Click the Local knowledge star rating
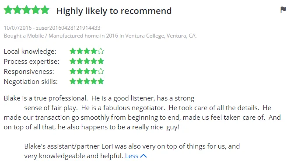The width and height of the screenshot is (294, 163). tap(87, 51)
